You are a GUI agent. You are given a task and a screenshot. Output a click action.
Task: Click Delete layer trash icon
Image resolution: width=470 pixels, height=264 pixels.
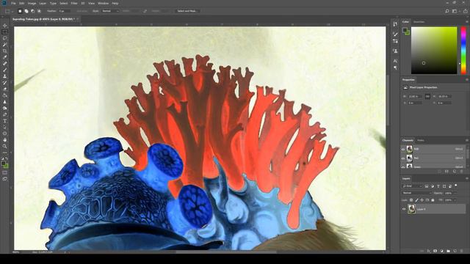462,251
